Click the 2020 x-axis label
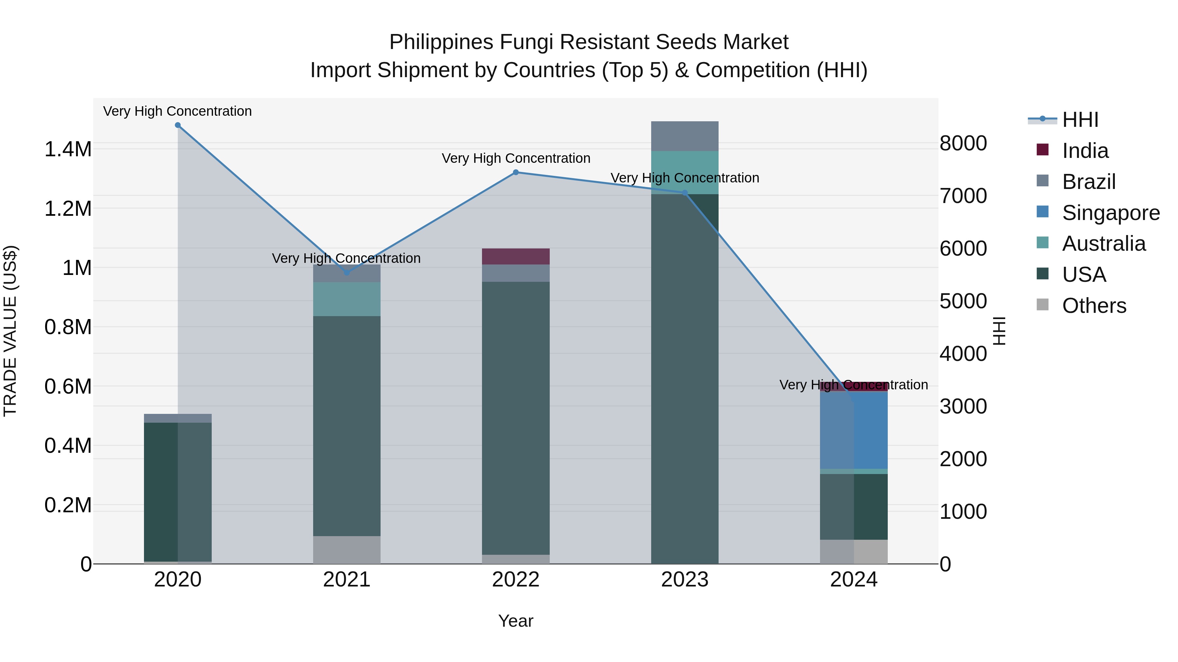The height and width of the screenshot is (662, 1178). (x=178, y=580)
